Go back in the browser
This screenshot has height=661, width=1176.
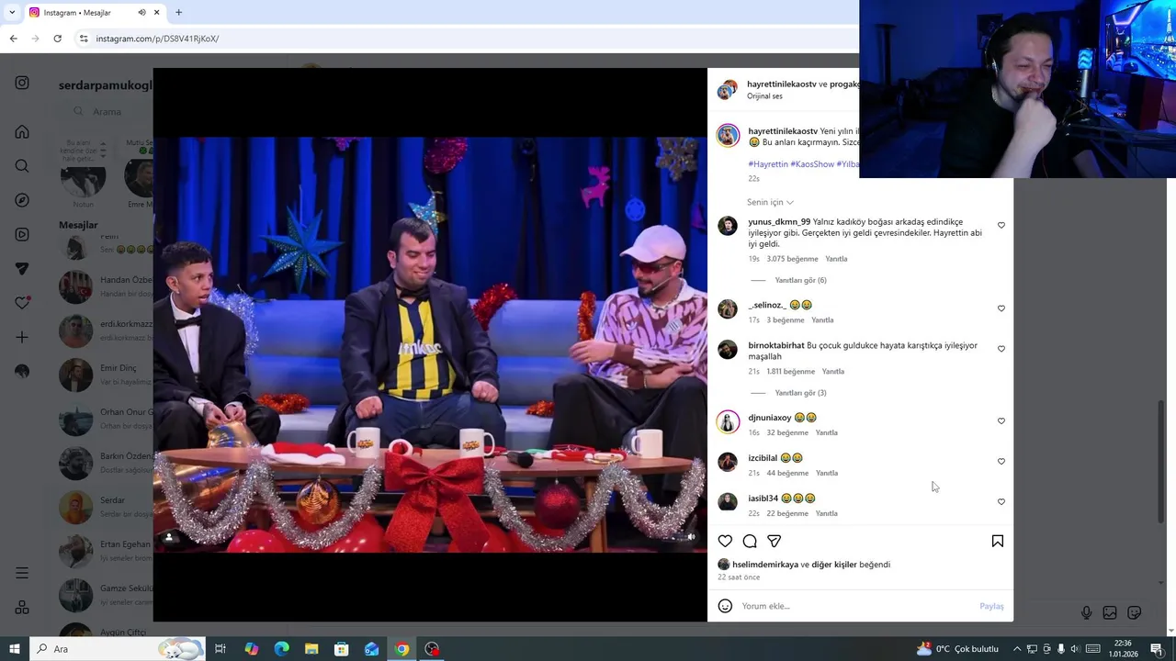point(13,39)
